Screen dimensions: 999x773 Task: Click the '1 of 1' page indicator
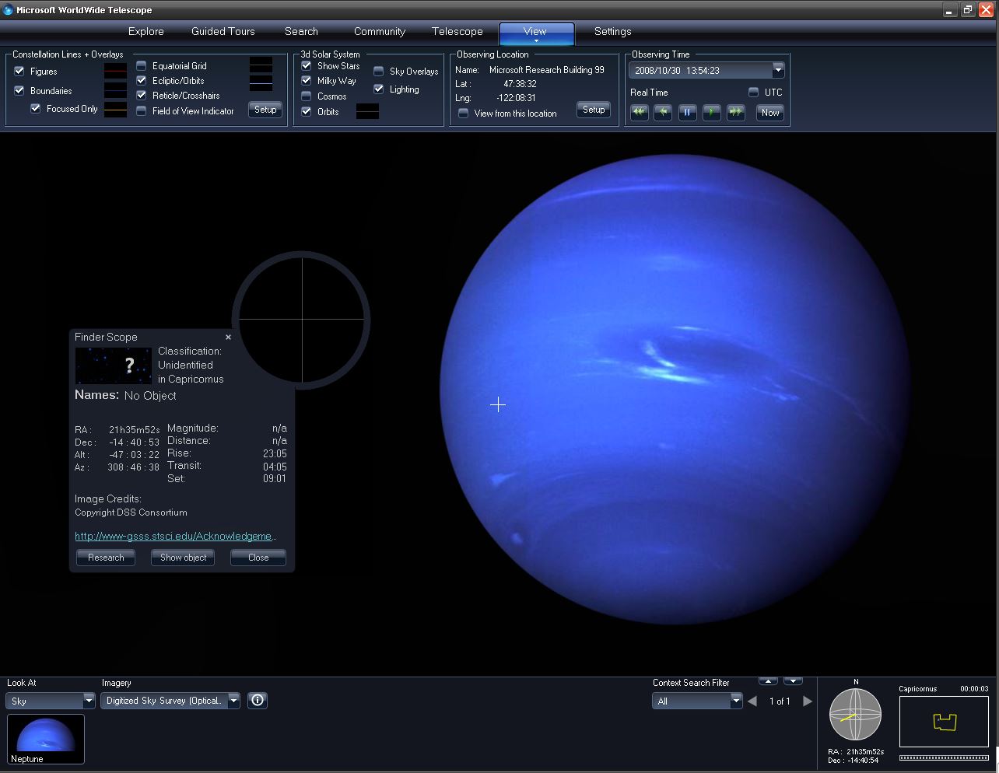pyautogui.click(x=780, y=701)
